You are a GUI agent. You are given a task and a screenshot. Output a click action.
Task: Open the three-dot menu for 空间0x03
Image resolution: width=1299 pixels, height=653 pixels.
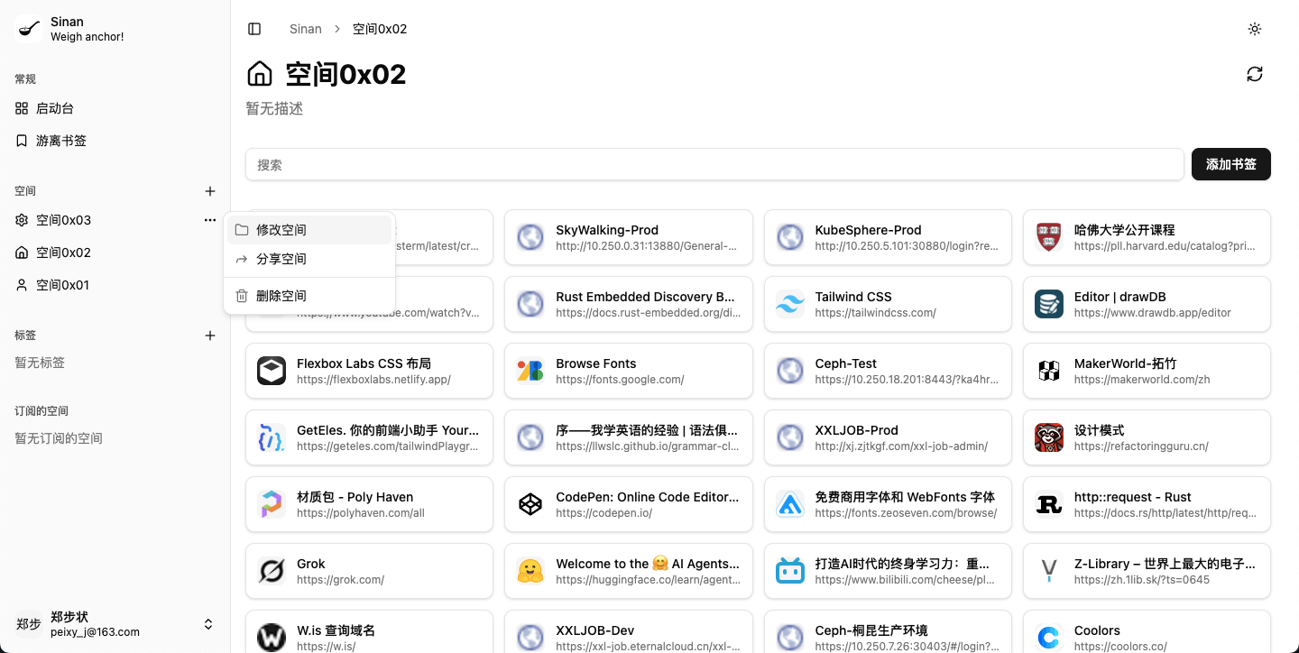(210, 220)
